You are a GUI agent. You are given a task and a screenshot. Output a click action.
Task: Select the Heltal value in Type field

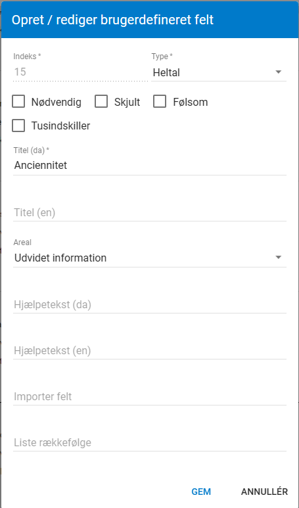click(x=166, y=72)
